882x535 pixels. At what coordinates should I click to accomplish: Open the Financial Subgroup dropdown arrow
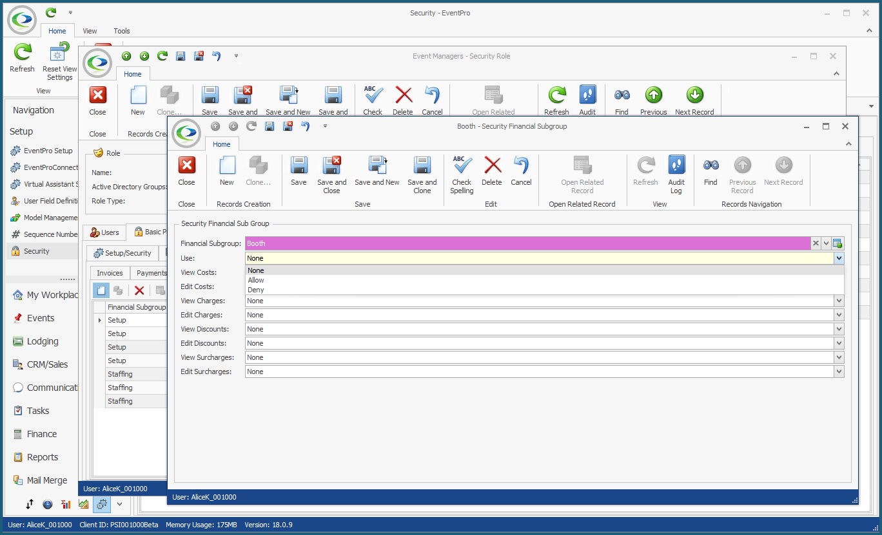point(826,243)
